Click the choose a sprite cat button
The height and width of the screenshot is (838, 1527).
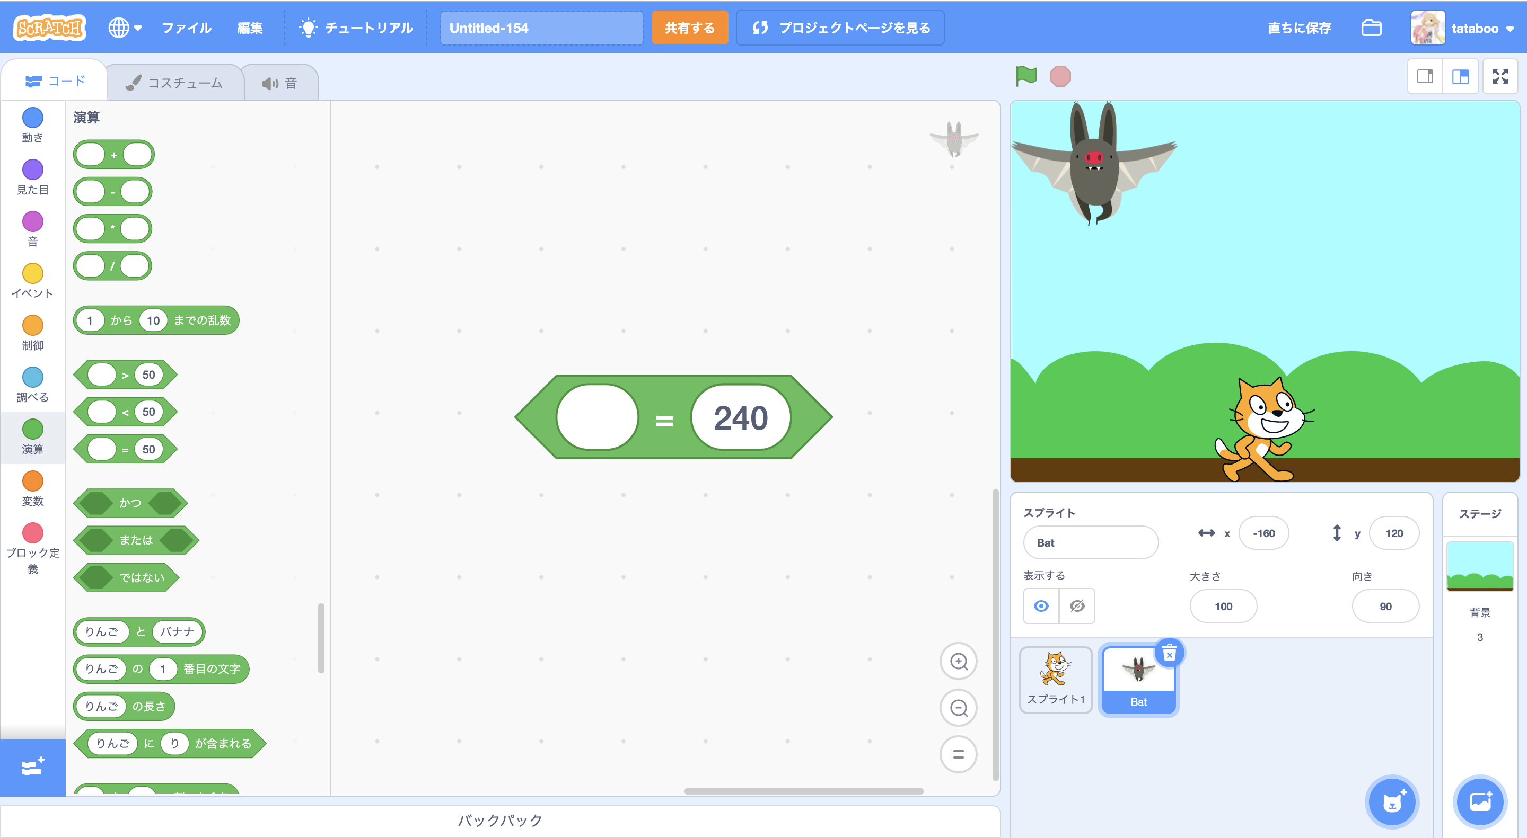[x=1391, y=802]
